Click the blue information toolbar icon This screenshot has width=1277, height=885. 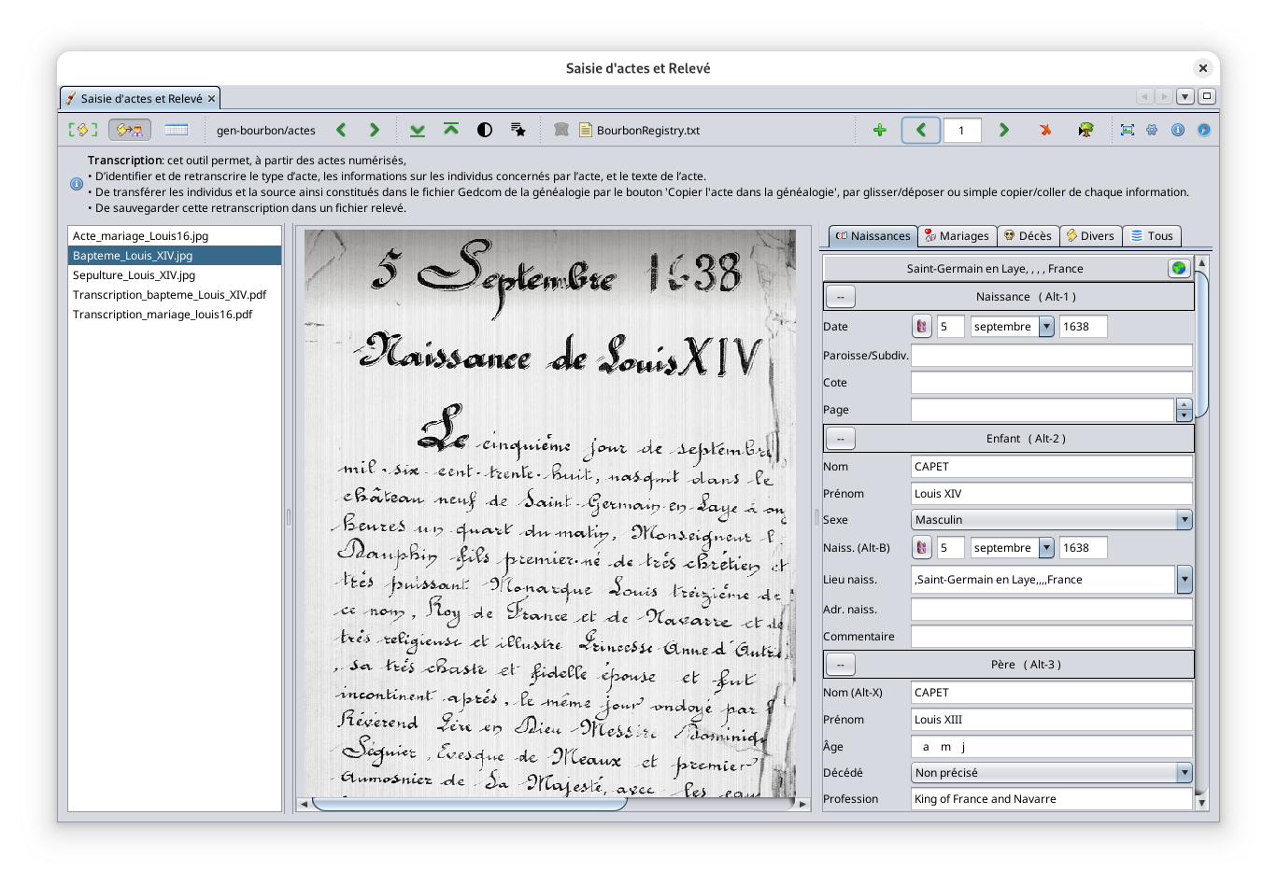[1178, 130]
